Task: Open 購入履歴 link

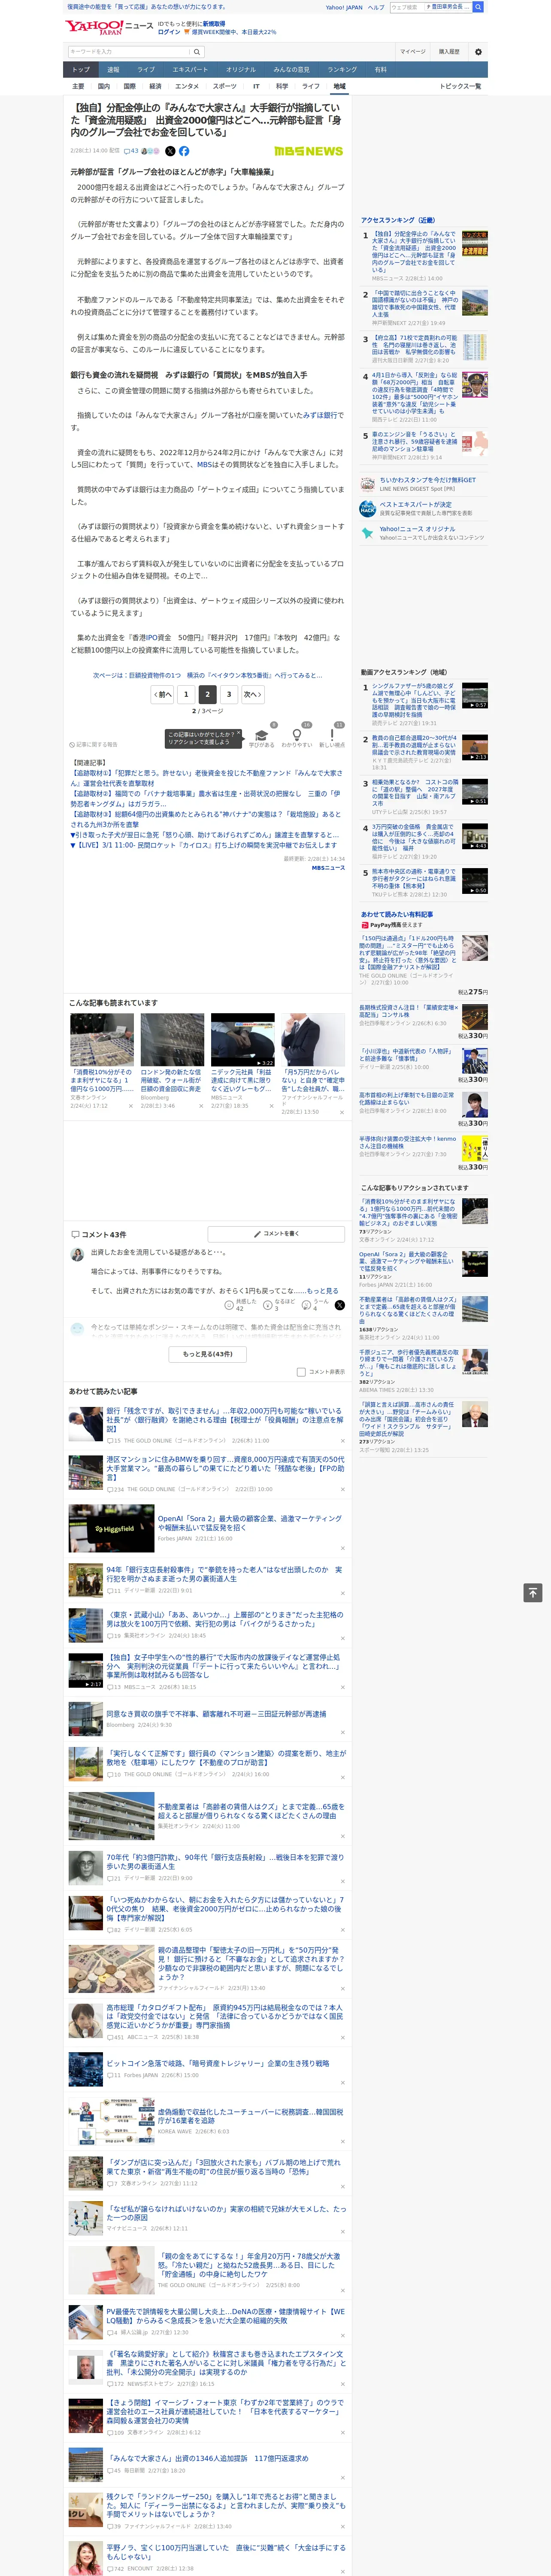Action: [x=449, y=51]
